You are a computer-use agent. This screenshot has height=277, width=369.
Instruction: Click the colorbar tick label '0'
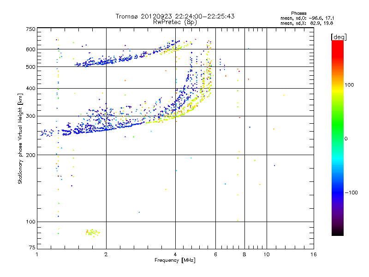[x=346, y=139]
